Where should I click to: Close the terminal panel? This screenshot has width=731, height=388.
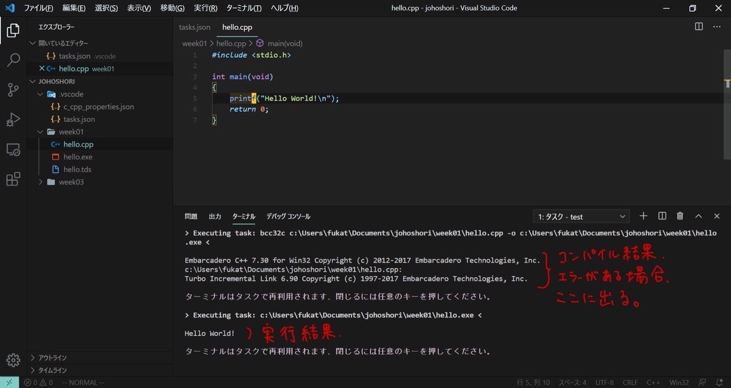717,216
